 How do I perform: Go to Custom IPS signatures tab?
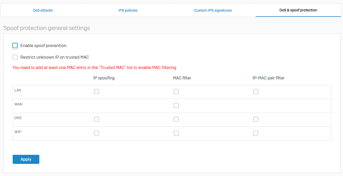tap(213, 10)
